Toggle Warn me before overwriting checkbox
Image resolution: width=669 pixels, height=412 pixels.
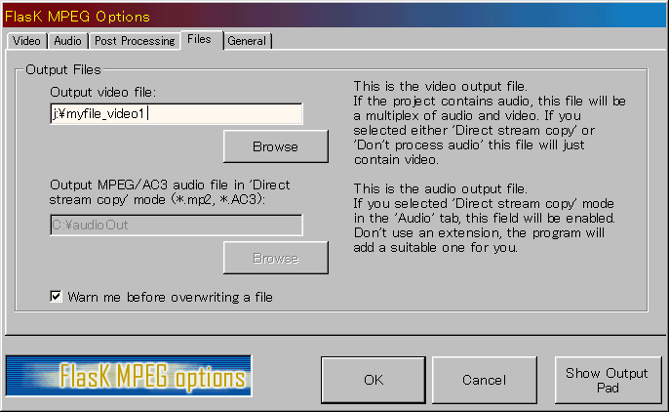(56, 296)
